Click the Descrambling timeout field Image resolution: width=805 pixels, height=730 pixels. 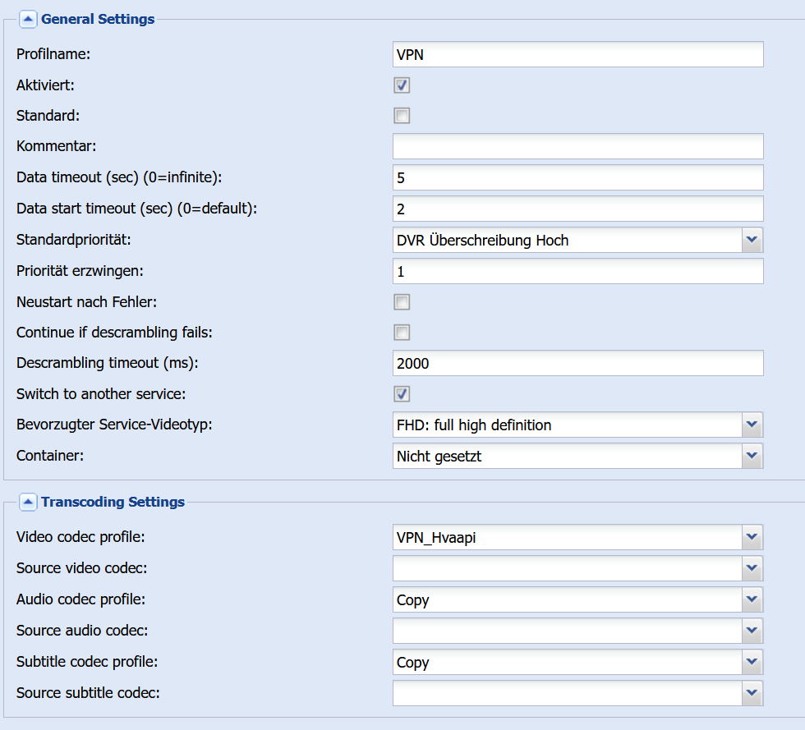tap(578, 363)
